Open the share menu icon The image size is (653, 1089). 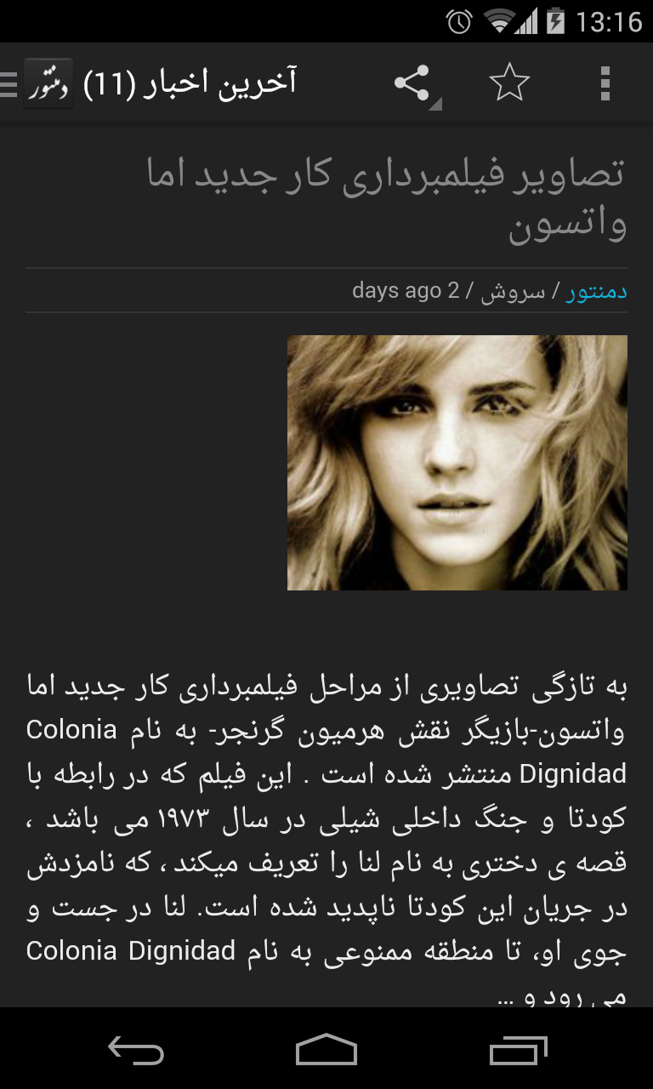(x=412, y=84)
